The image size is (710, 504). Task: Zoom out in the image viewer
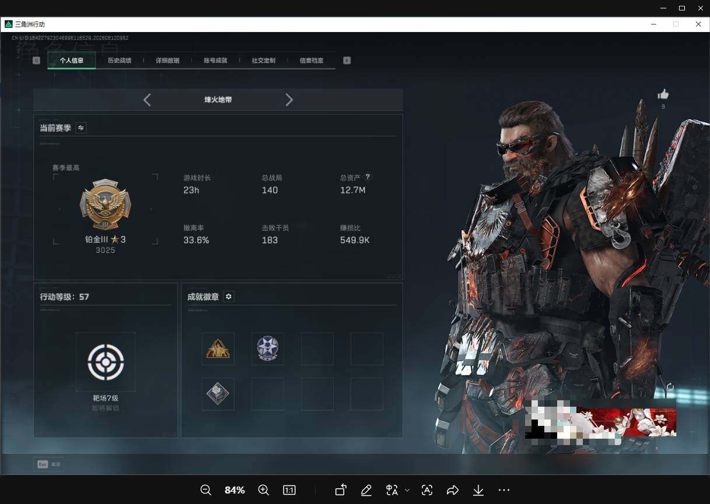coord(206,490)
